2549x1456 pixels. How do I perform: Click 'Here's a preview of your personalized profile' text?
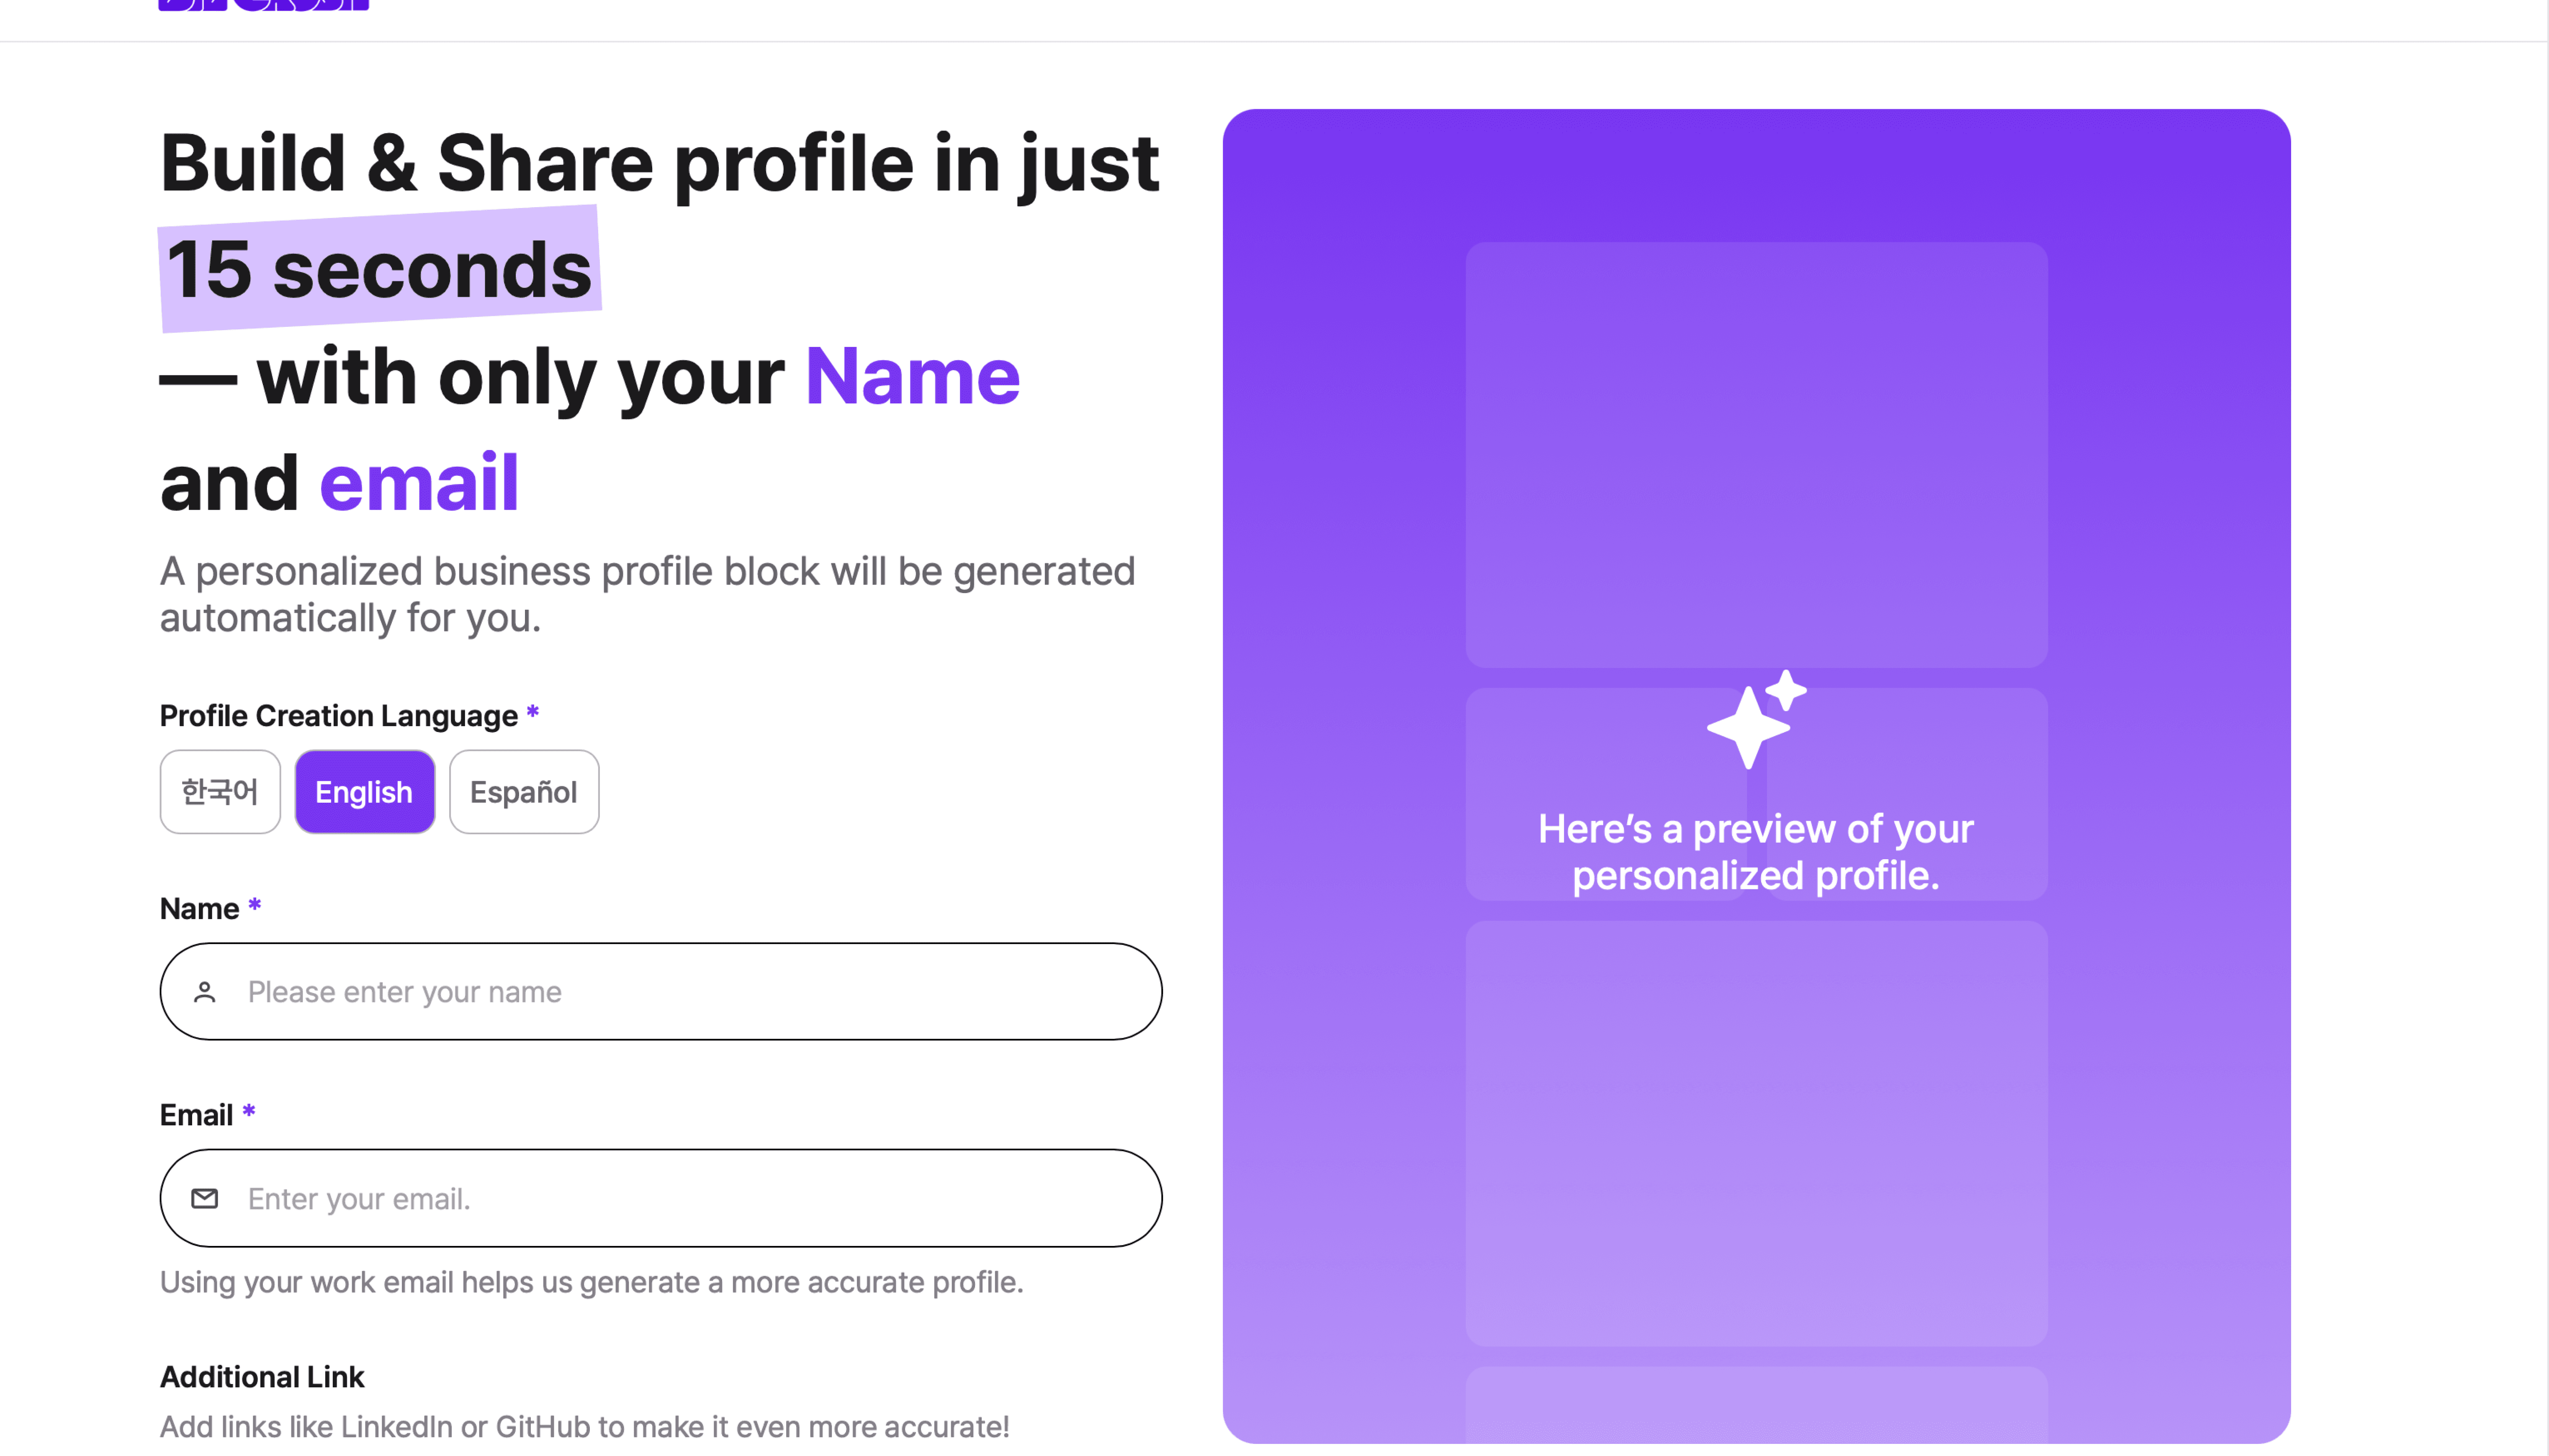point(1756,852)
